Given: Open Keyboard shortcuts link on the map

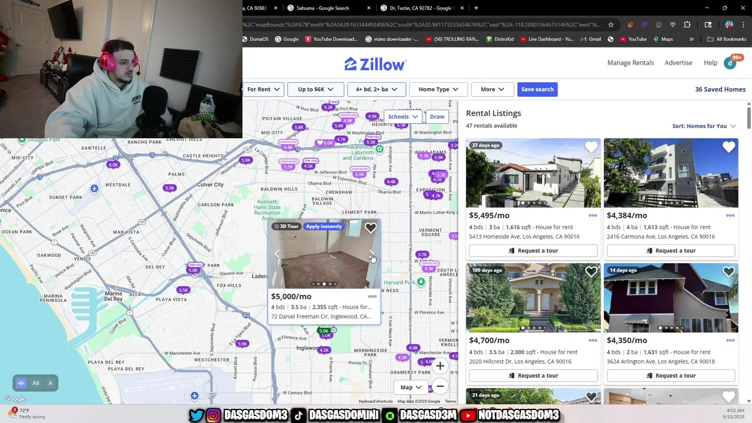Looking at the screenshot, I should 375,402.
